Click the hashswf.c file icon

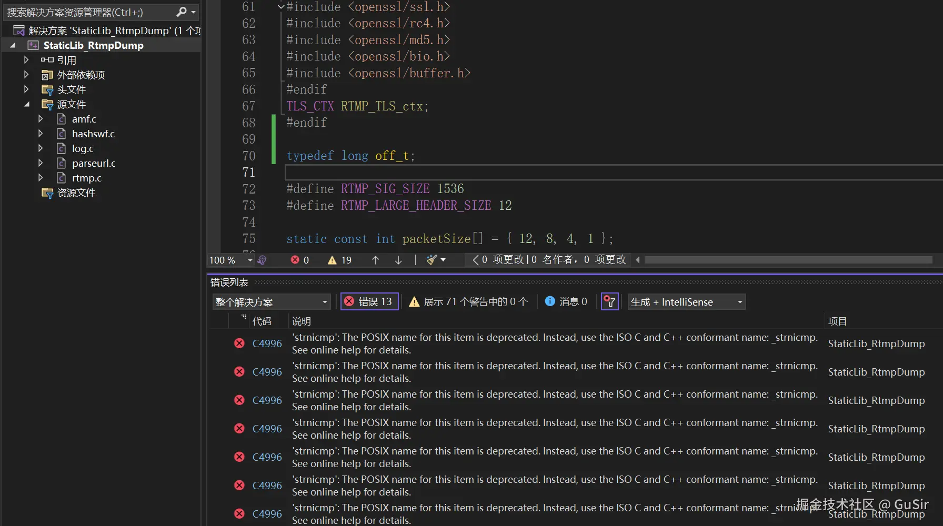pyautogui.click(x=61, y=134)
